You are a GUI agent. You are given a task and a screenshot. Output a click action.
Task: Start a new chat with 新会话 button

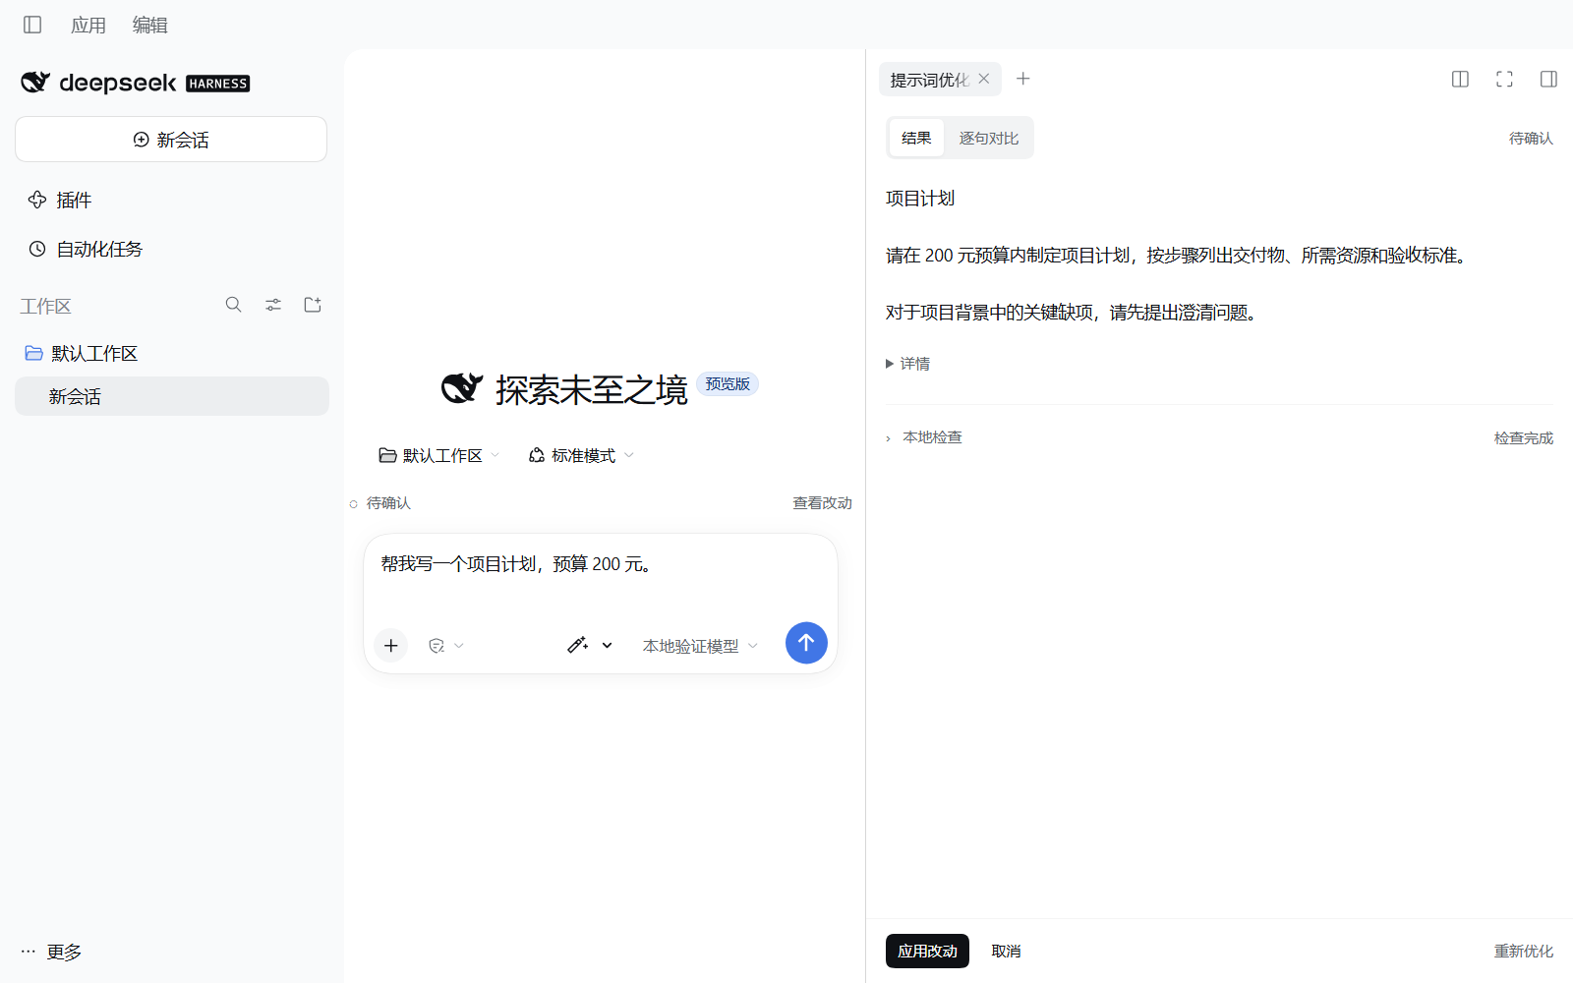171,140
